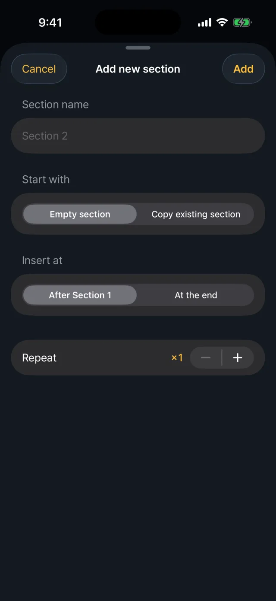276x601 pixels.
Task: Confirm with the Add button
Action: 243,69
